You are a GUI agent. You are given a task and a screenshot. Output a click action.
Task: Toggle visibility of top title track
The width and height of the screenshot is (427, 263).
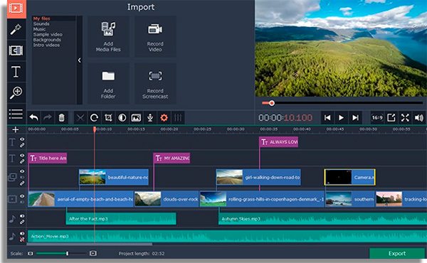22,139
